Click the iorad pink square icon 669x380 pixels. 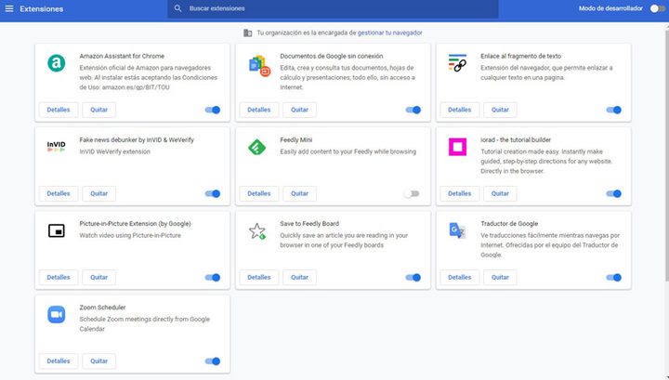pos(457,147)
